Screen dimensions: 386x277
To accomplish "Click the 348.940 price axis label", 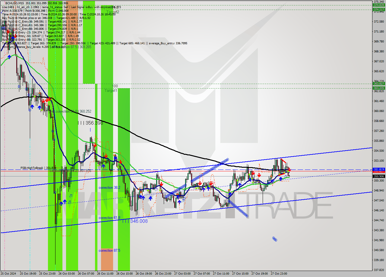I will (x=379, y=190).
